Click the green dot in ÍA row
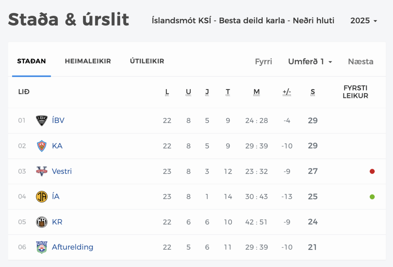393x267 pixels. (x=372, y=197)
